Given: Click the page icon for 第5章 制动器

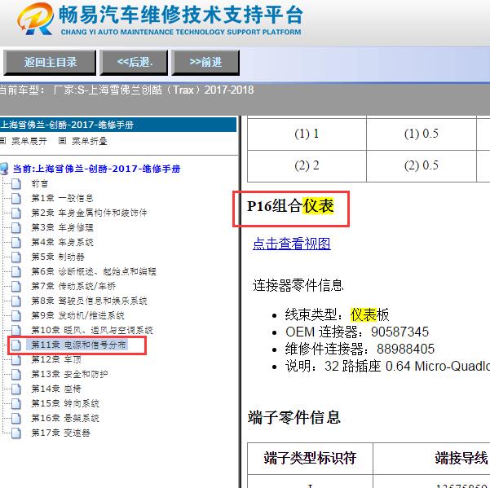Looking at the screenshot, I should [x=16, y=257].
